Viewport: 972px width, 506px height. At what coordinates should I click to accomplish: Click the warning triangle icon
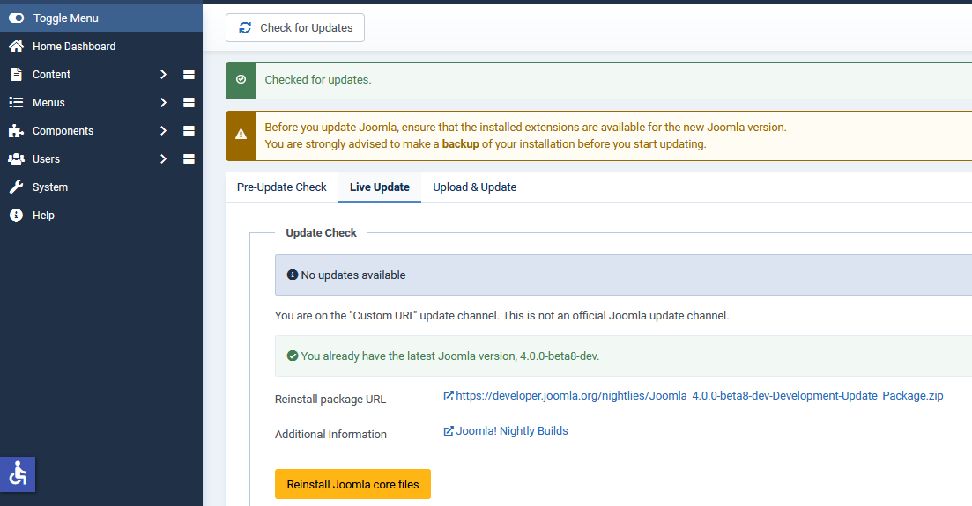(x=241, y=135)
